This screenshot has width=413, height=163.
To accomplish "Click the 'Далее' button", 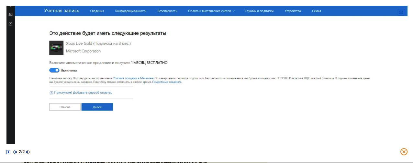I will point(97,107).
